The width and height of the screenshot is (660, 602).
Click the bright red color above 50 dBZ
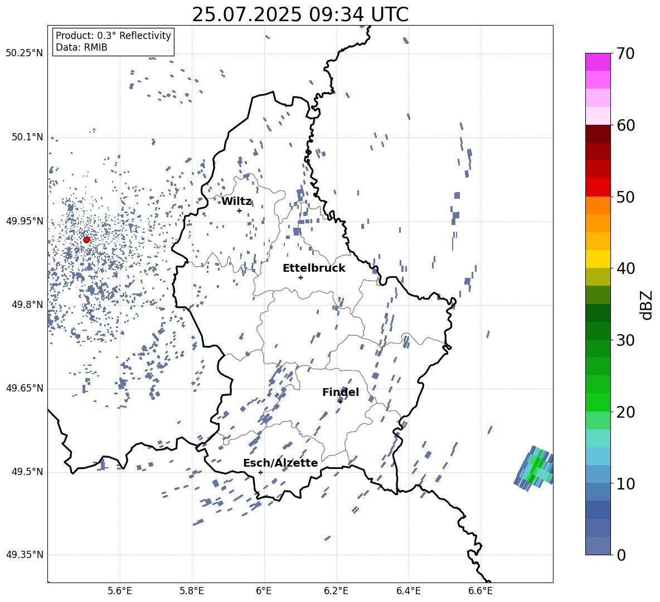(598, 188)
